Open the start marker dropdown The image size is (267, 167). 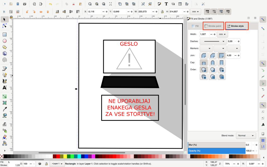point(206,48)
